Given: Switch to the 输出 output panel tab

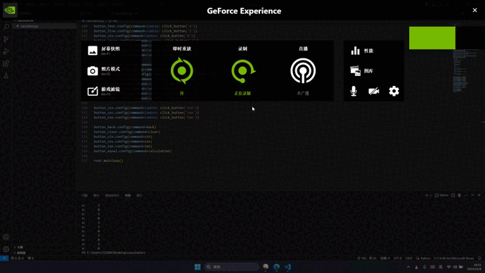Looking at the screenshot, I should pos(96,196).
